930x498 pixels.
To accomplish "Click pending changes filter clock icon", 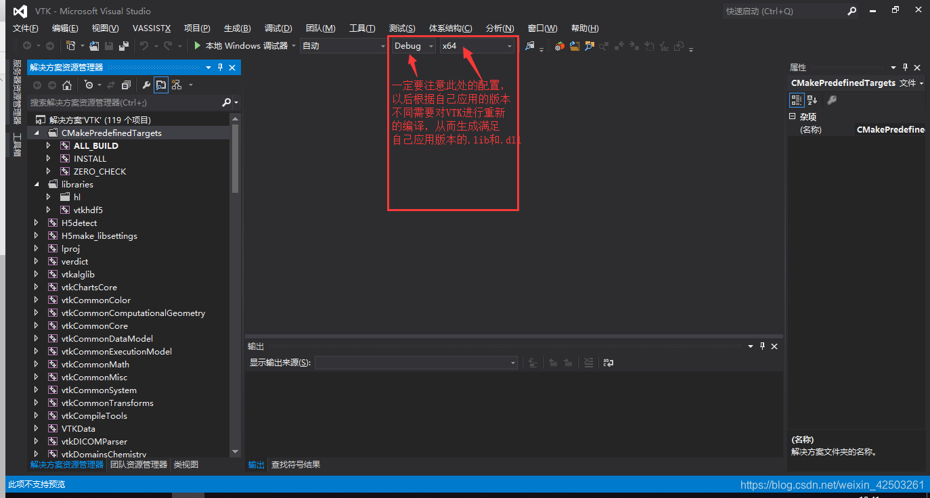I will point(88,85).
